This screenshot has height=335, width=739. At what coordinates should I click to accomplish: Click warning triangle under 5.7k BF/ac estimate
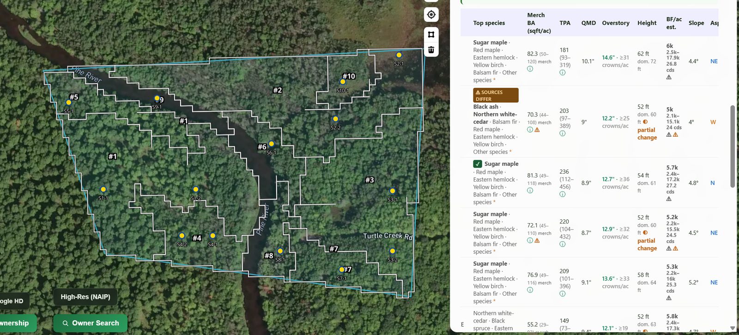[x=669, y=199]
